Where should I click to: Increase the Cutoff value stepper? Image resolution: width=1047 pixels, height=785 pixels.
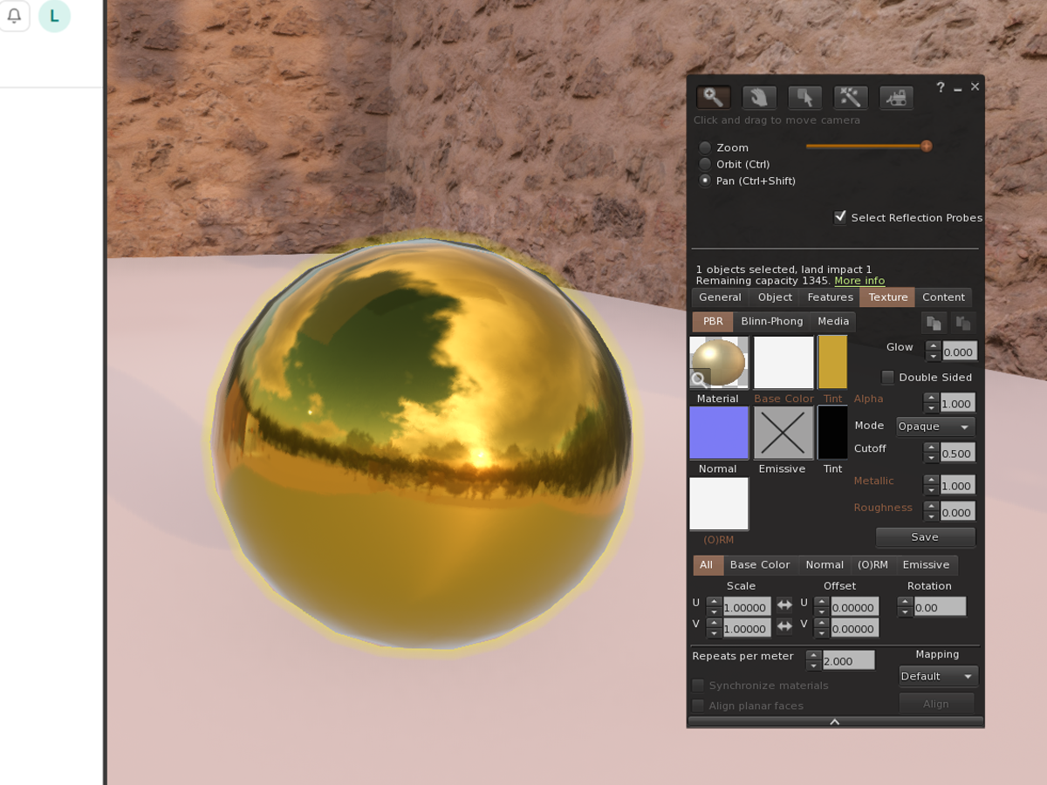931,447
